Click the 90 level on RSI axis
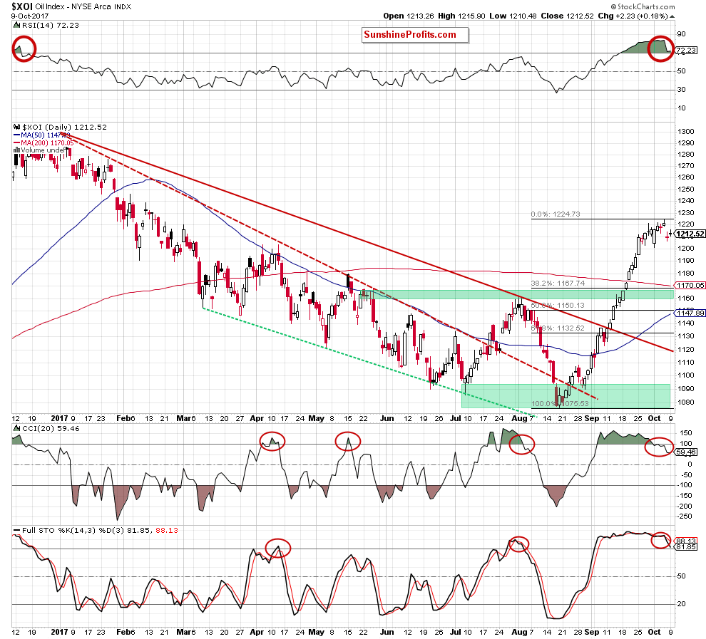706x639 pixels. (681, 34)
